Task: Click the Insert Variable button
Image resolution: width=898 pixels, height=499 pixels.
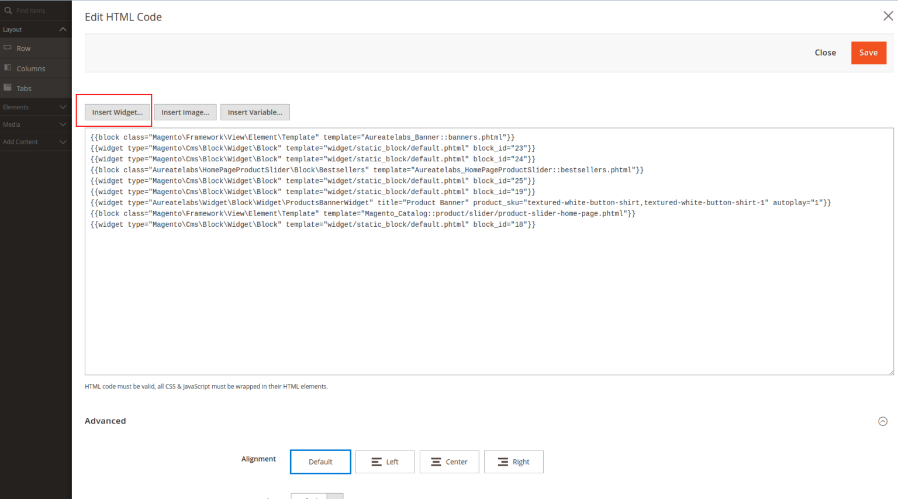Action: click(255, 112)
